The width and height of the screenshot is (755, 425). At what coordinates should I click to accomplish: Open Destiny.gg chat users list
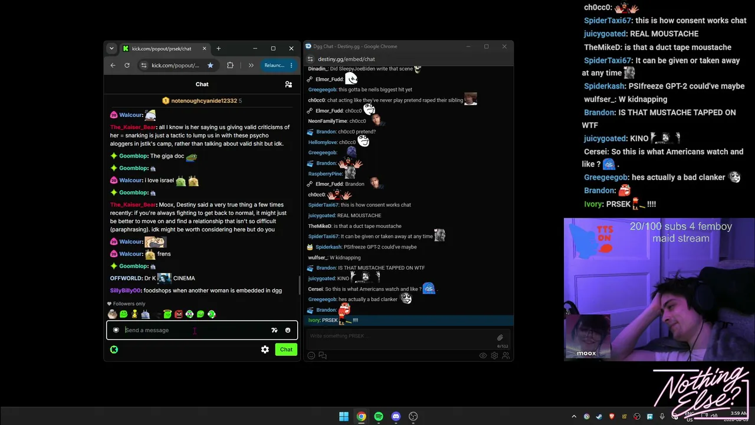click(x=505, y=355)
